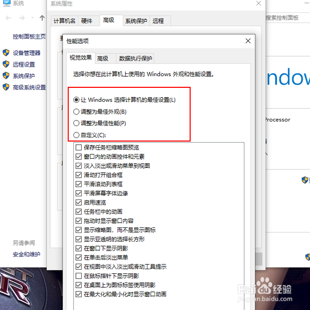Enable 在鼠标指针下显示阴影 checkbox
310x310 pixels.
pos(79,276)
